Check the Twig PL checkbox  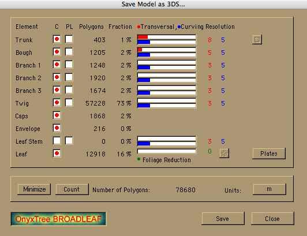pyautogui.click(x=69, y=103)
